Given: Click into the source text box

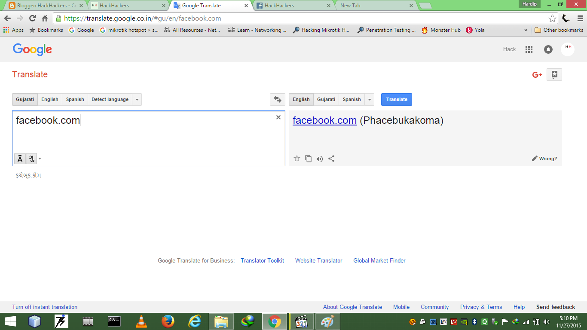Looking at the screenshot, I should click(x=149, y=138).
